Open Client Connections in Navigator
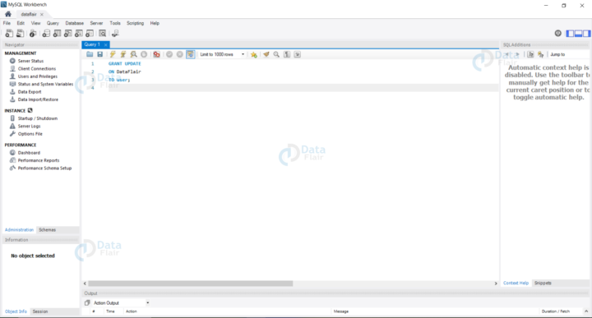This screenshot has height=318, width=592. [x=37, y=69]
